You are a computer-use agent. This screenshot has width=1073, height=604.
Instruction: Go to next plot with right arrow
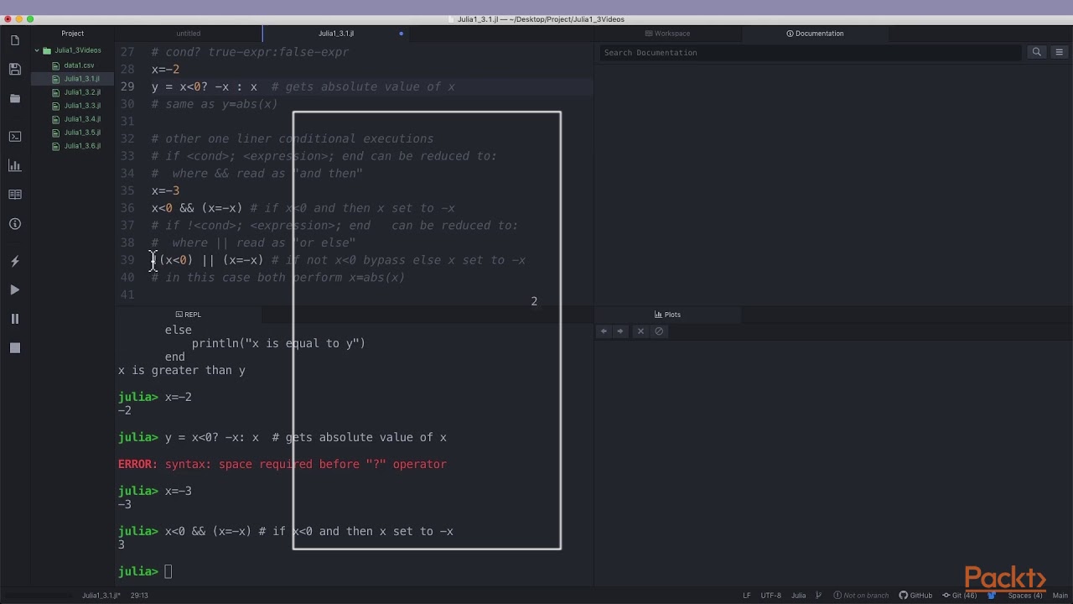coord(620,331)
